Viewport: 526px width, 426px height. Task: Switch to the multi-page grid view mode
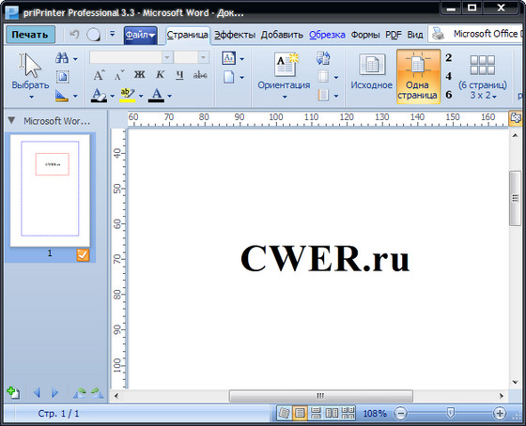348,413
